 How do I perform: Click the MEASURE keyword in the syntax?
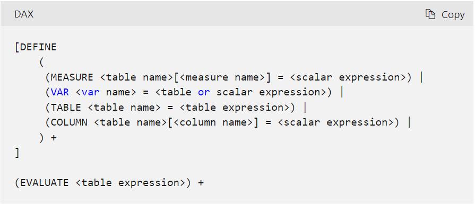click(72, 77)
